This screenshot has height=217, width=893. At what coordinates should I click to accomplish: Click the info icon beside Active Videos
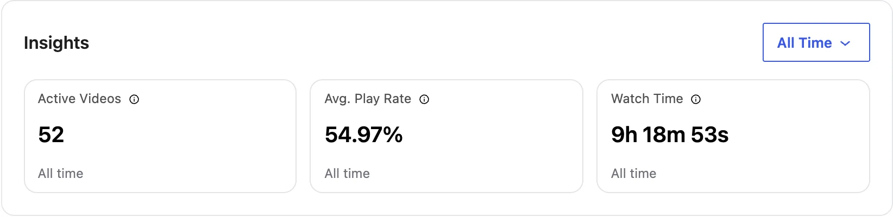pyautogui.click(x=134, y=99)
